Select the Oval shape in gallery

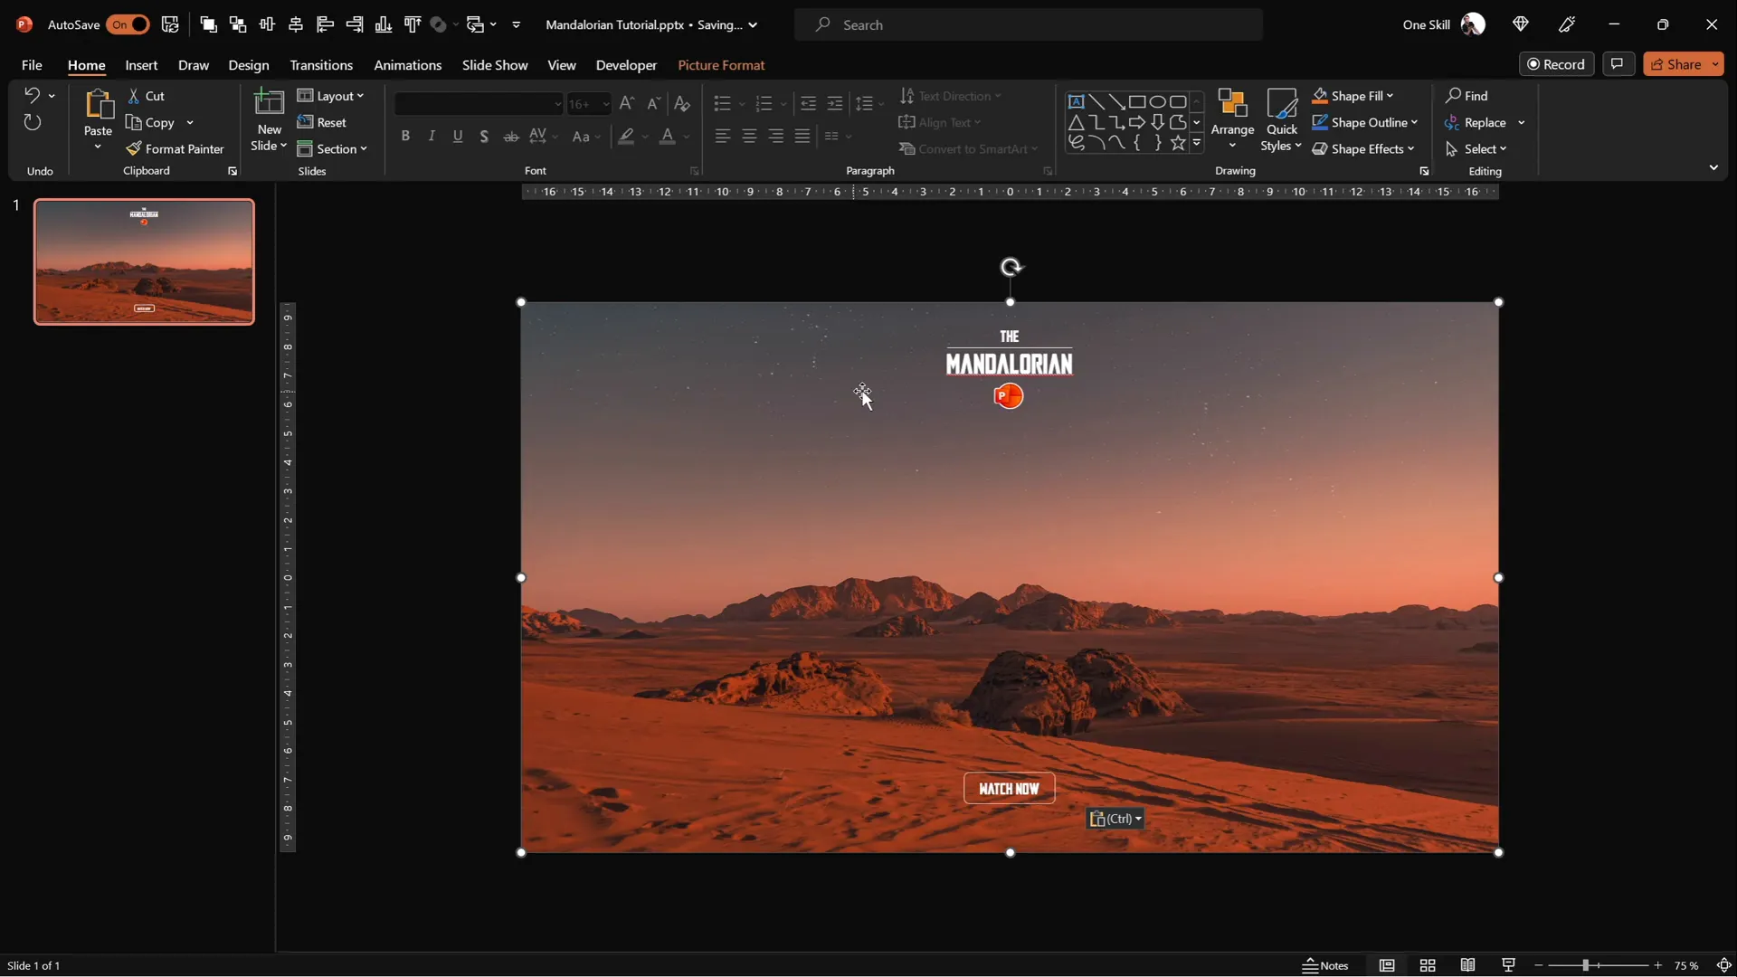[1157, 101]
